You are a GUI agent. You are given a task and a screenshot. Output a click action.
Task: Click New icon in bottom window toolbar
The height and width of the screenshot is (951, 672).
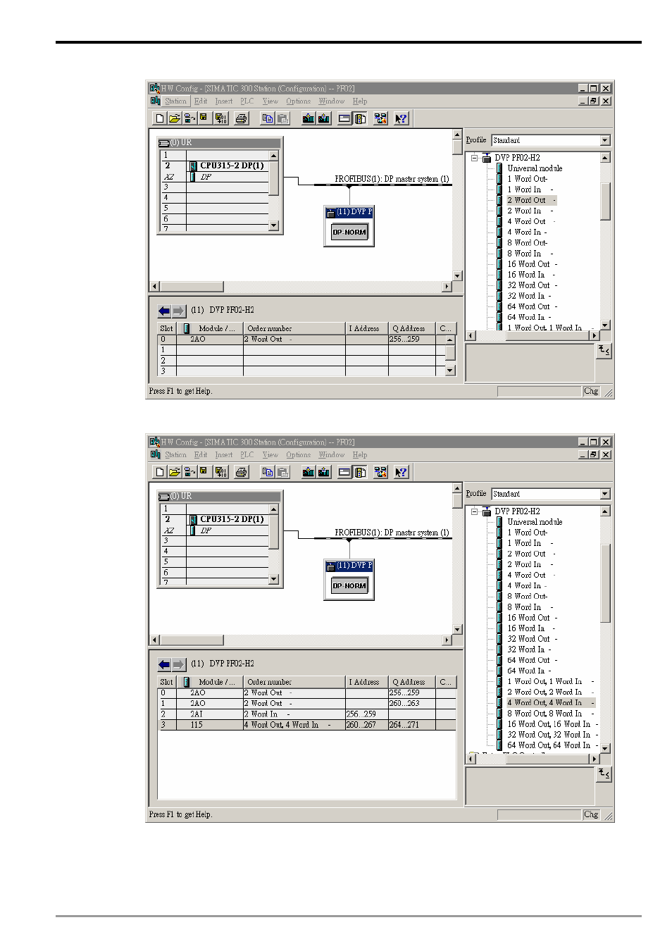pyautogui.click(x=160, y=472)
